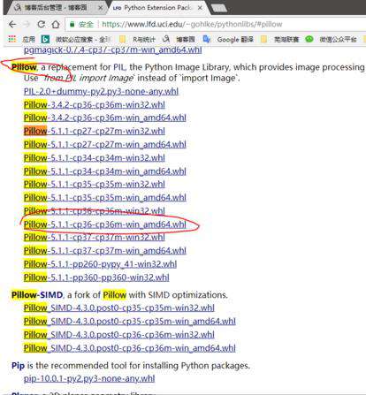Close the 博客后台管理 tab
Screen dimensions: 366x395
click(x=100, y=8)
